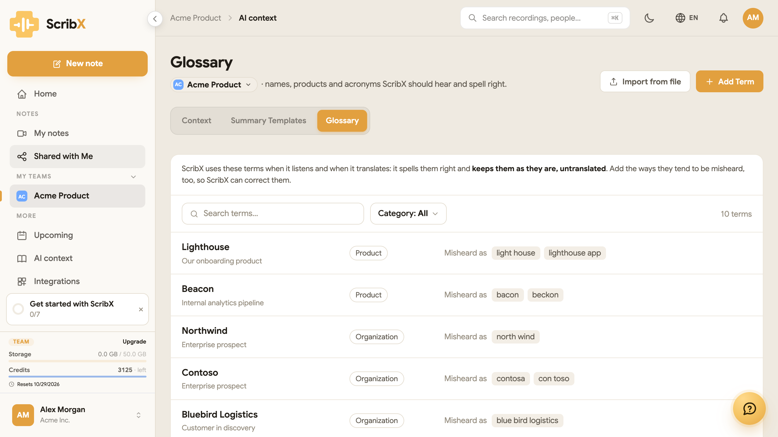Open the AM profile avatar in top bar

coord(753,18)
